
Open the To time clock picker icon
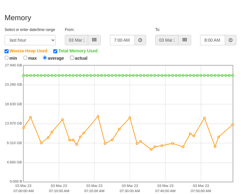(230, 40)
